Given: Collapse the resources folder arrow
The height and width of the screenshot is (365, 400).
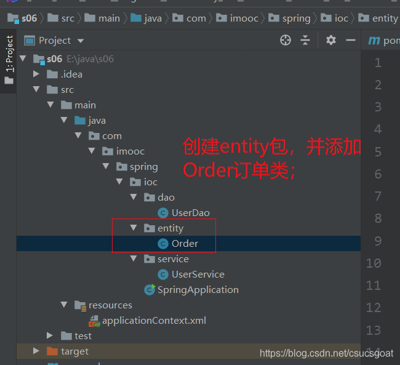Looking at the screenshot, I should [x=64, y=305].
